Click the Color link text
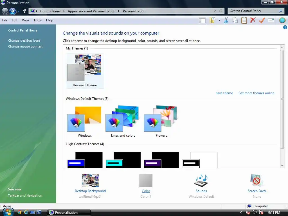The height and width of the screenshot is (216, 288). click(146, 191)
